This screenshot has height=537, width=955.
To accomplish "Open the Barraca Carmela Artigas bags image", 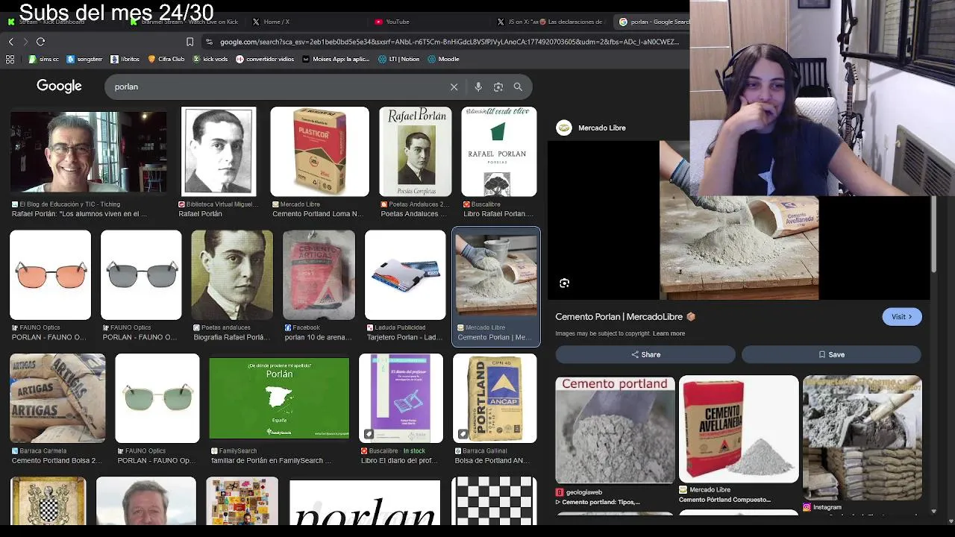I will click(x=57, y=398).
